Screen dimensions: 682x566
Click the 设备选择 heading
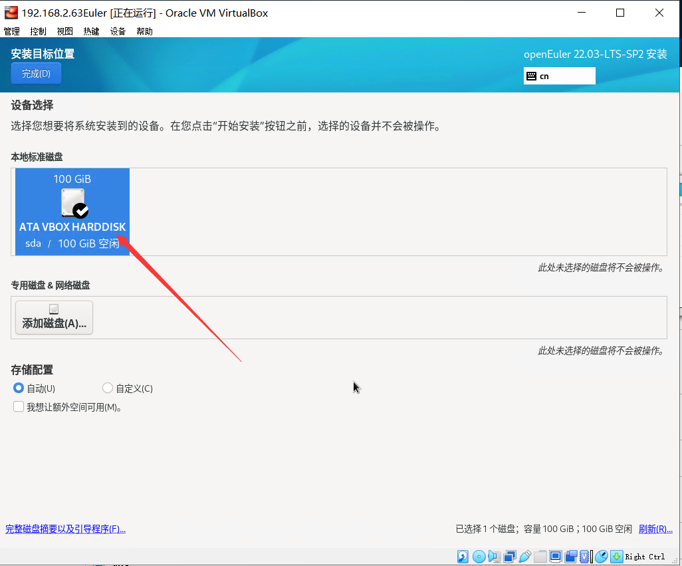point(32,105)
